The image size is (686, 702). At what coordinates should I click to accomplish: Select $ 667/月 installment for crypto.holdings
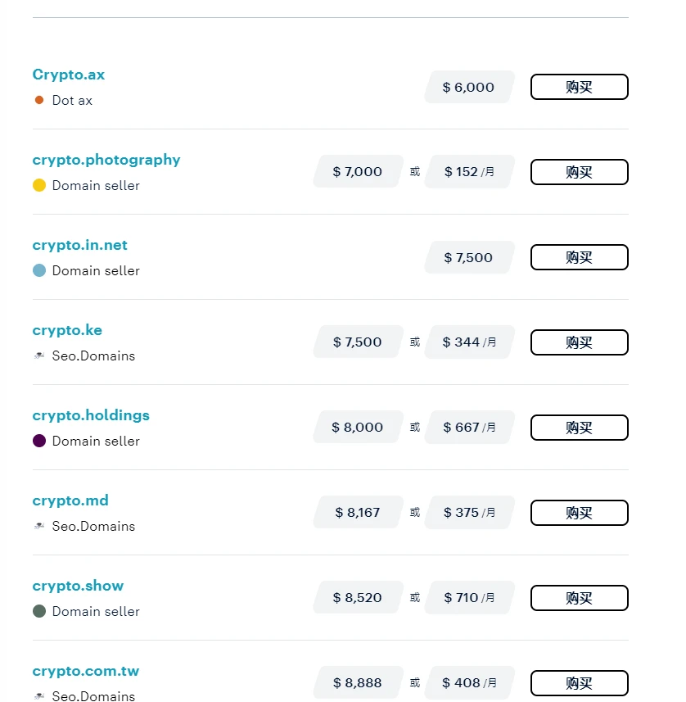click(469, 428)
